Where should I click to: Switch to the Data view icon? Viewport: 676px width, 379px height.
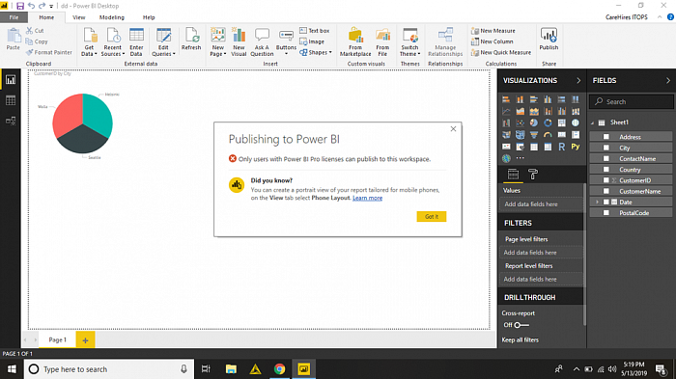[x=11, y=100]
